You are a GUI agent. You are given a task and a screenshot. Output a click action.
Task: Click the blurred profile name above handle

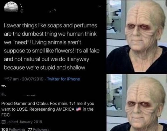point(4,86)
